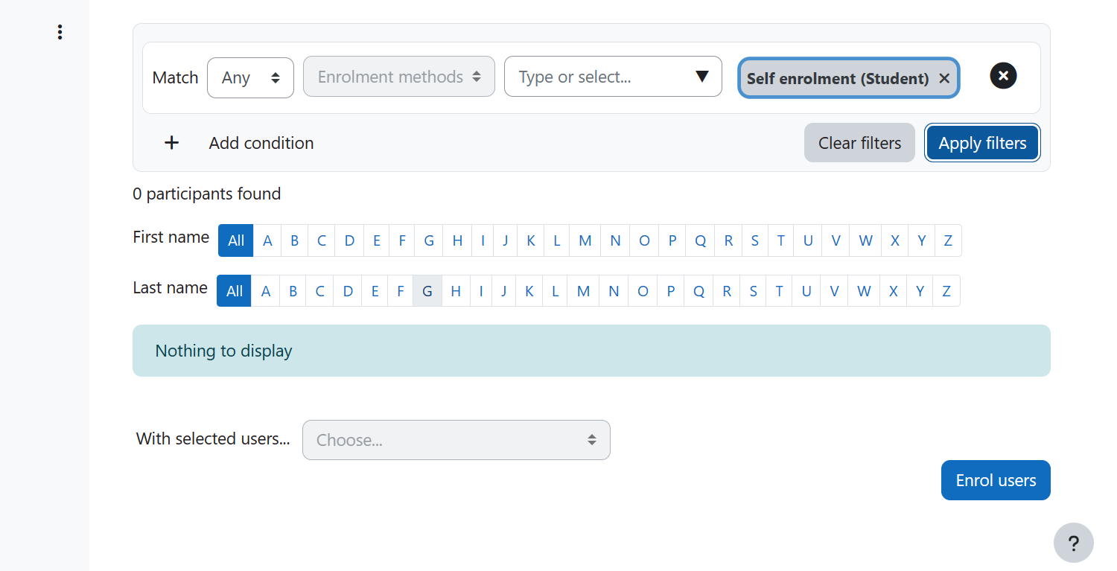This screenshot has width=1117, height=571.
Task: Select All in First name filter
Action: (x=236, y=240)
